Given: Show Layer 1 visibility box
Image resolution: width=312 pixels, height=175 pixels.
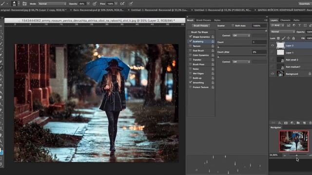Looking at the screenshot, I should [x=273, y=52].
